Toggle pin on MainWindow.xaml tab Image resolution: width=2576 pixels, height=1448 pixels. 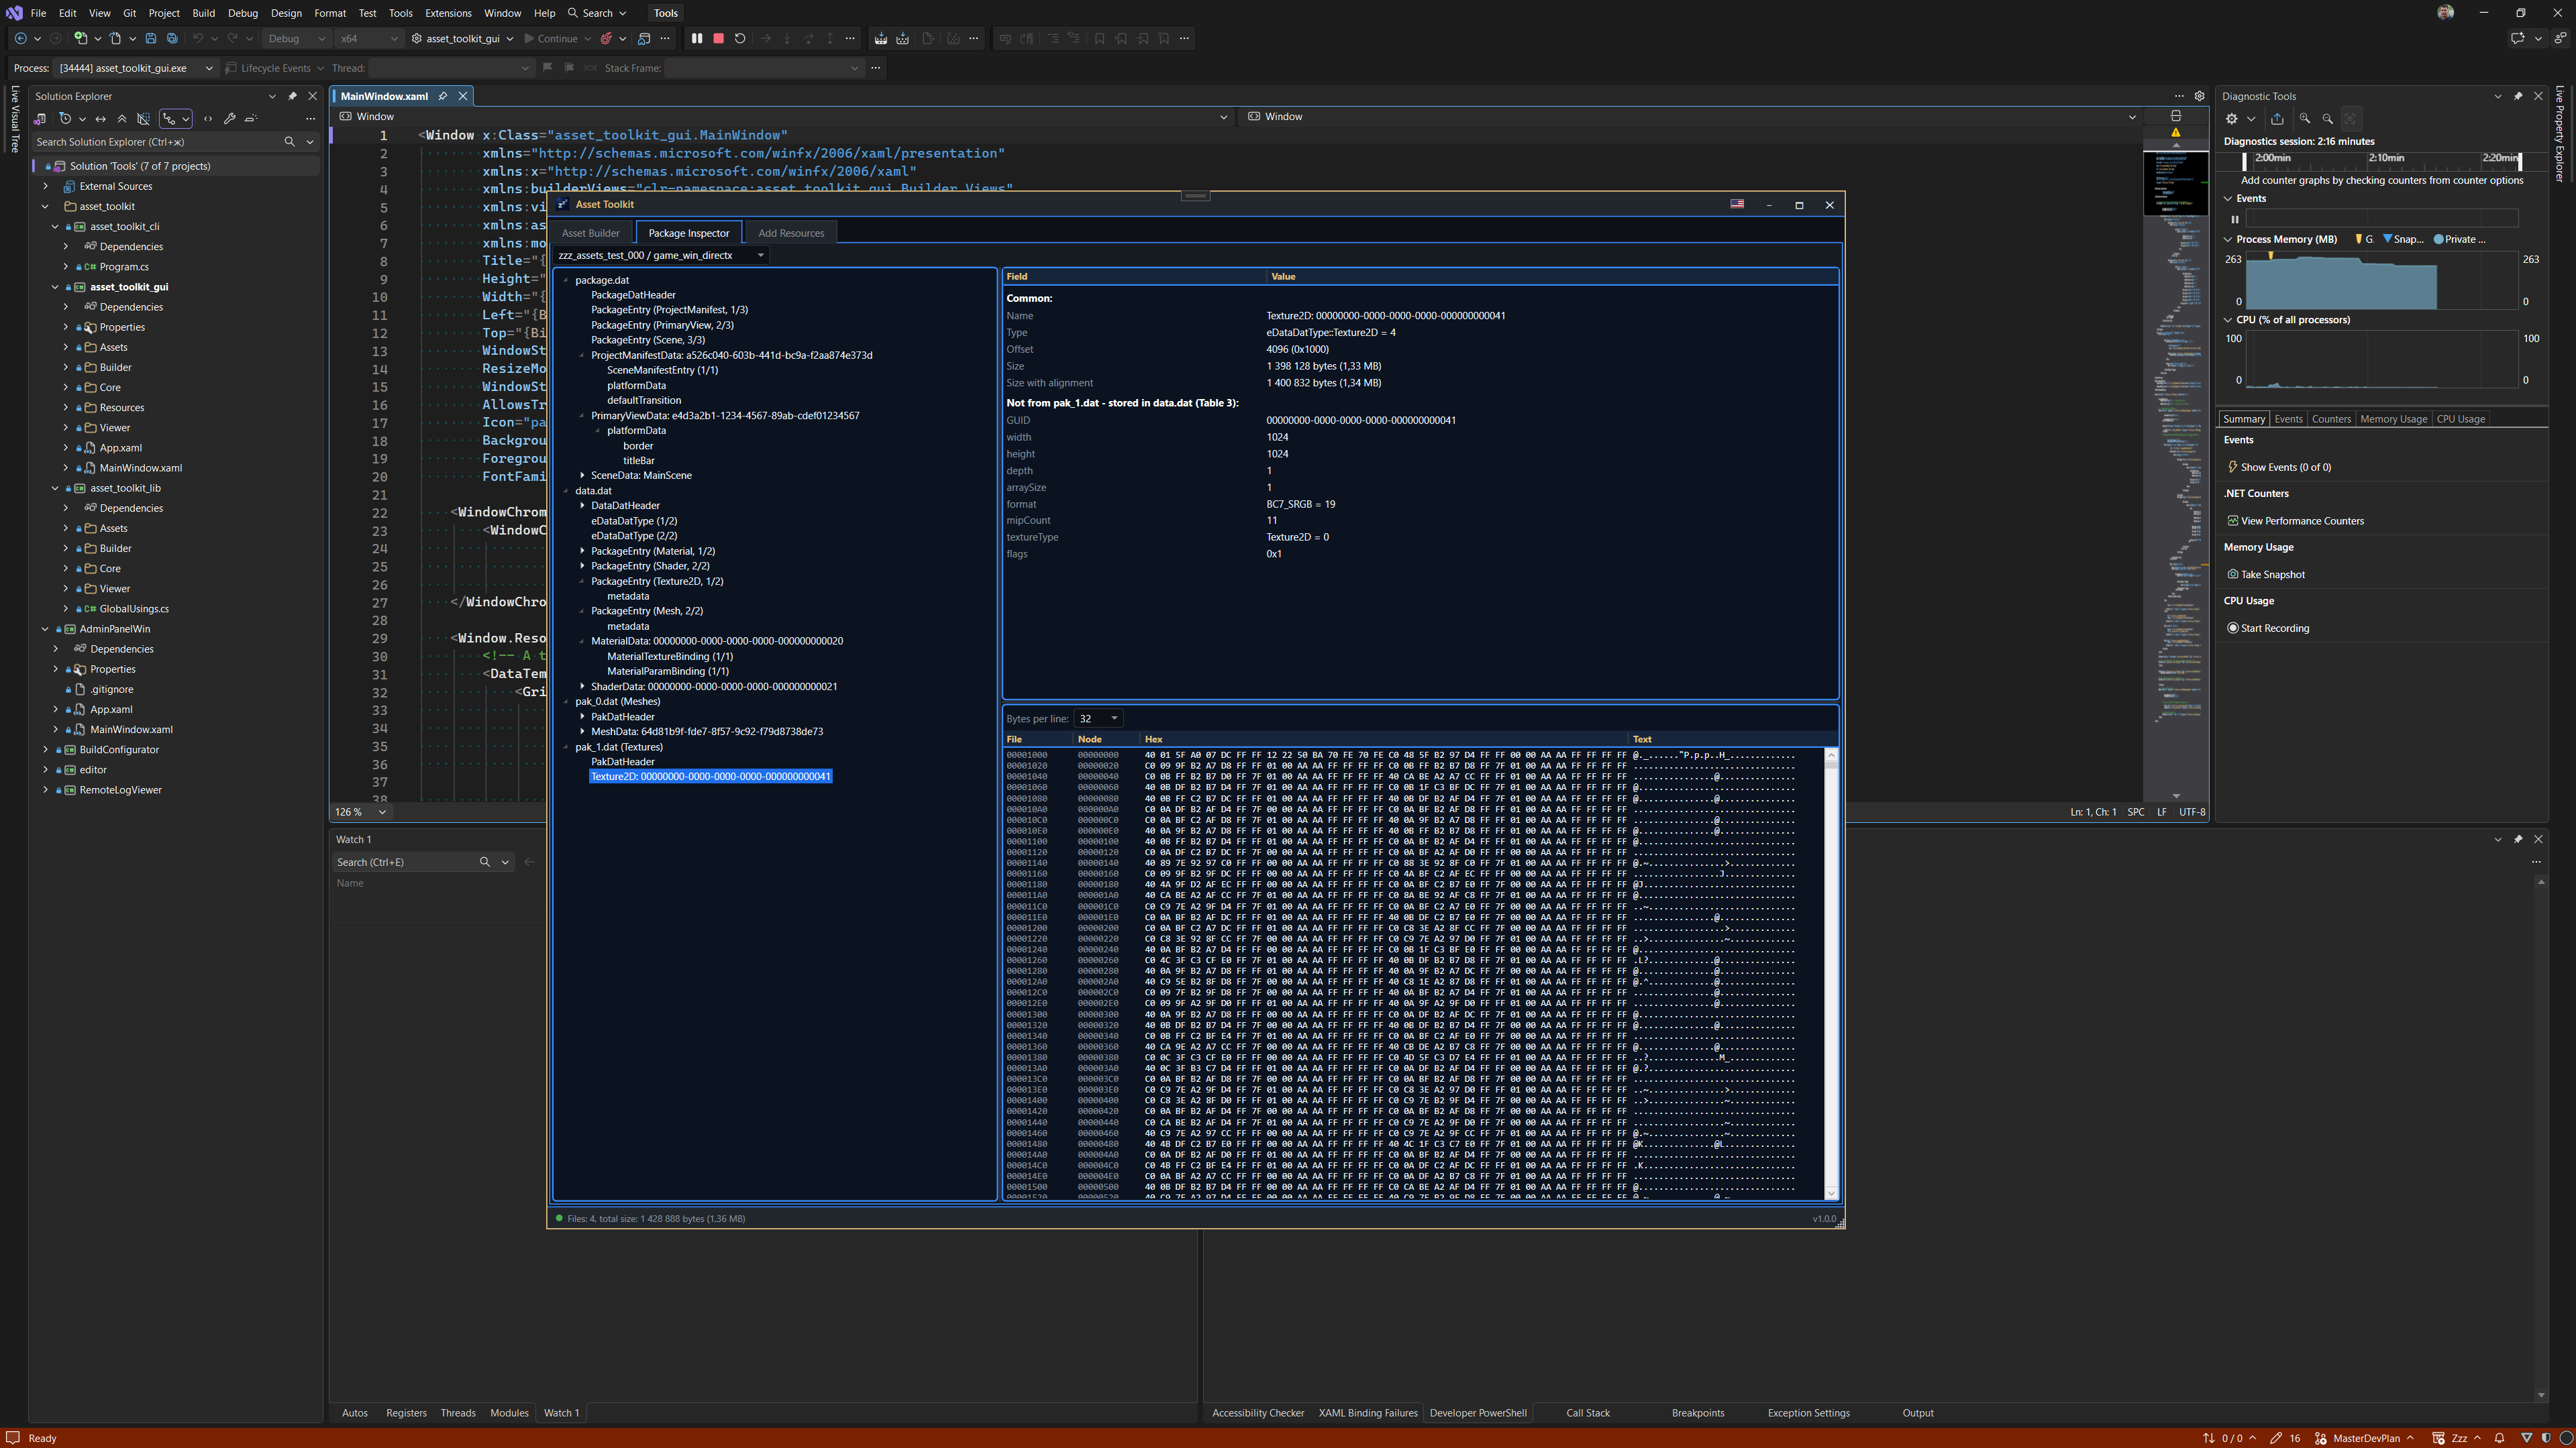pyautogui.click(x=443, y=96)
